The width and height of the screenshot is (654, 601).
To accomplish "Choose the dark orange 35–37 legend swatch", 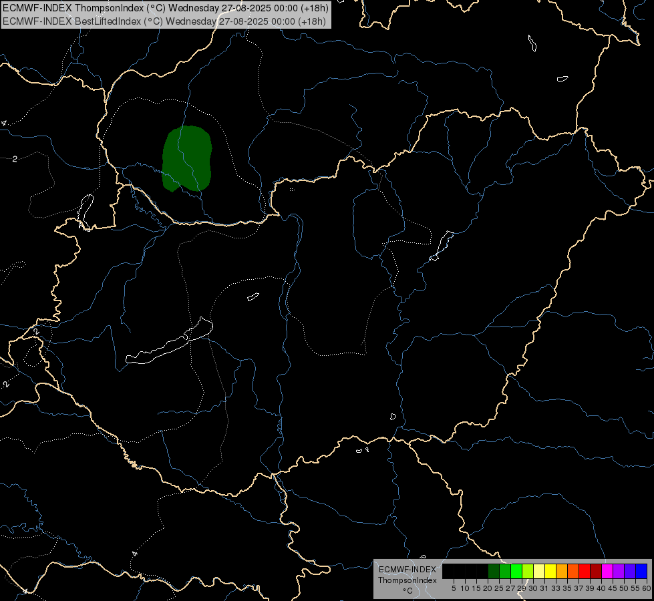I will pos(573,571).
